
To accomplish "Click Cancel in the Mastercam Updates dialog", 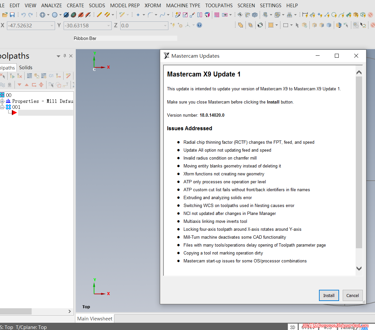I will click(353, 295).
